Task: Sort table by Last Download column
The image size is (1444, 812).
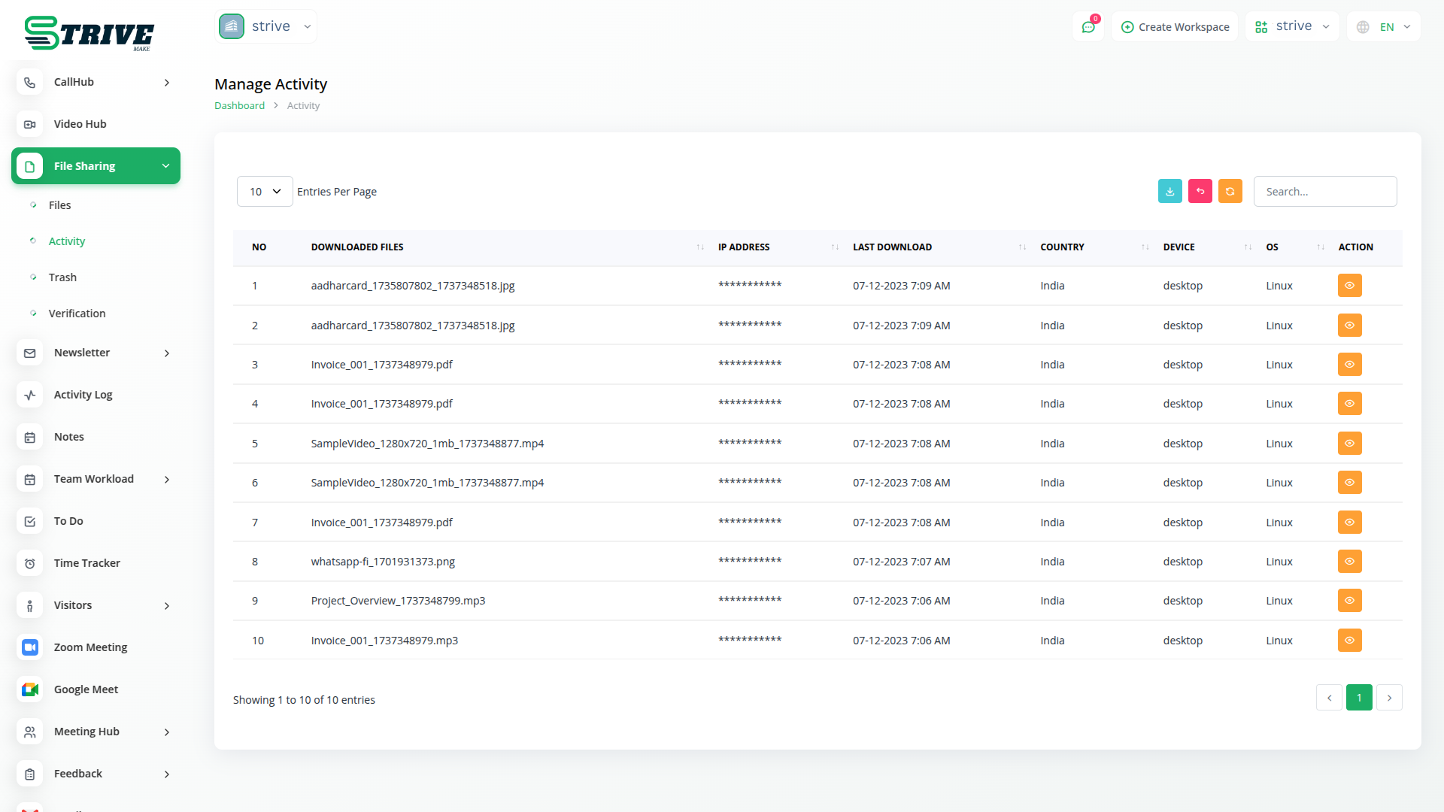Action: 892,247
